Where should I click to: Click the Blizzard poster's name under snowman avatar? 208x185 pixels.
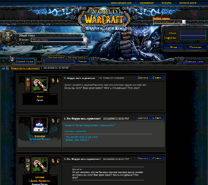(40, 136)
